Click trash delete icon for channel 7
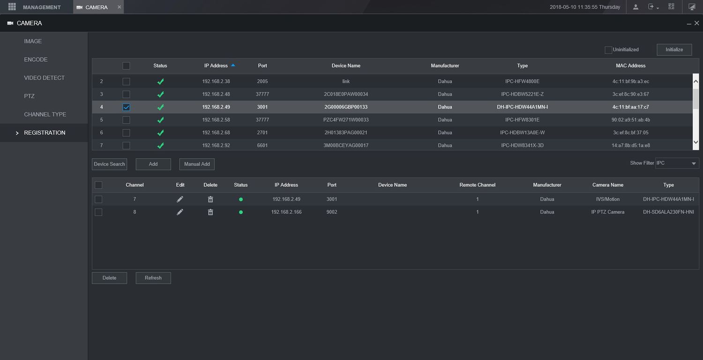Image resolution: width=703 pixels, height=360 pixels. (210, 199)
